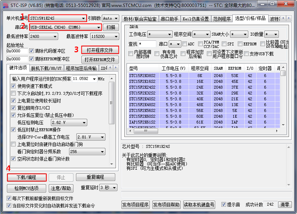Uncheck 复位脚用作I/O option
This screenshot has width=297, height=214.
[x=13, y=108]
